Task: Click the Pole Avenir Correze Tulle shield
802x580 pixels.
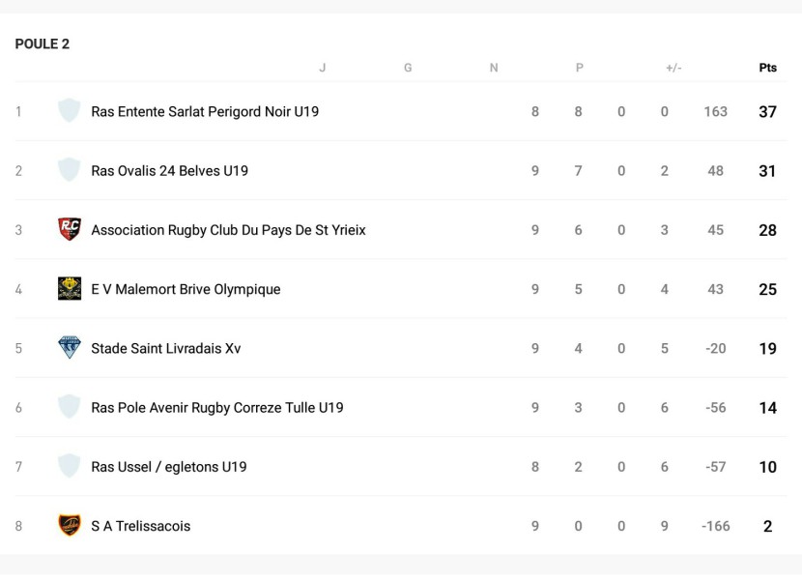Action: (70, 407)
